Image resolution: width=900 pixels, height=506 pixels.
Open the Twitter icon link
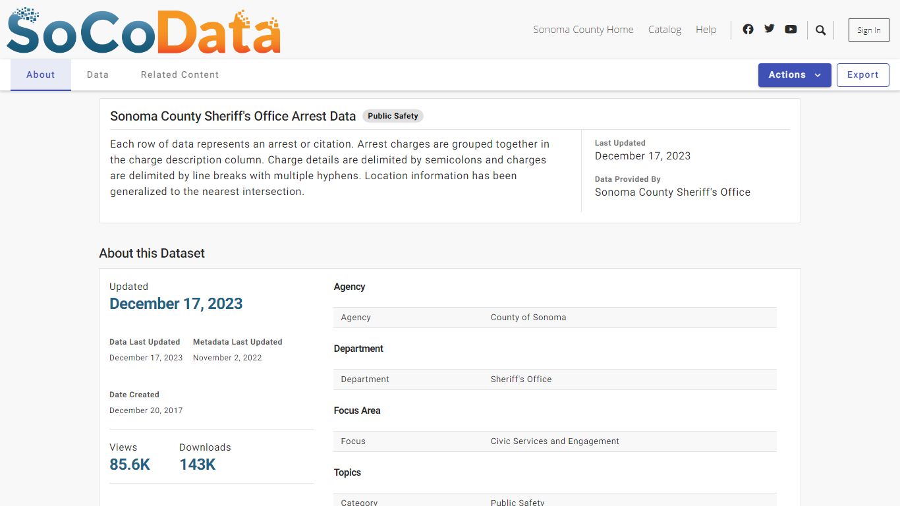coord(769,29)
